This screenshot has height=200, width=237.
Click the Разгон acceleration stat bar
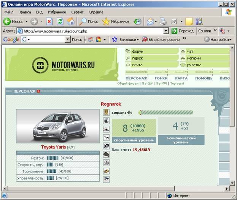[52, 158]
